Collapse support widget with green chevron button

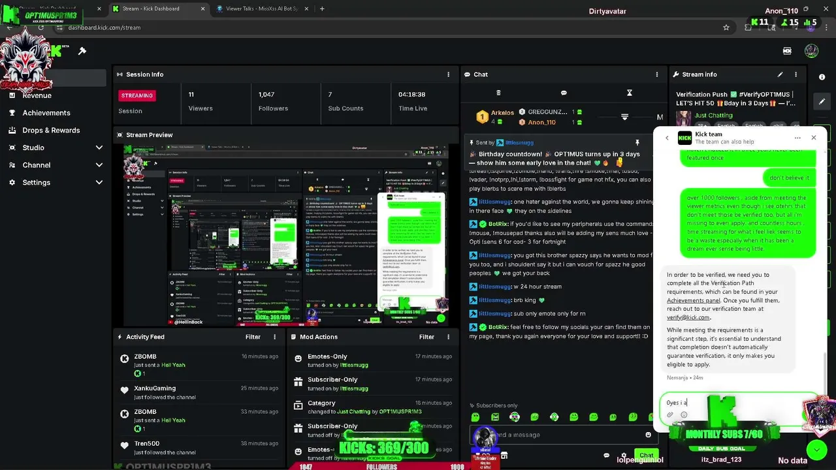(x=816, y=450)
